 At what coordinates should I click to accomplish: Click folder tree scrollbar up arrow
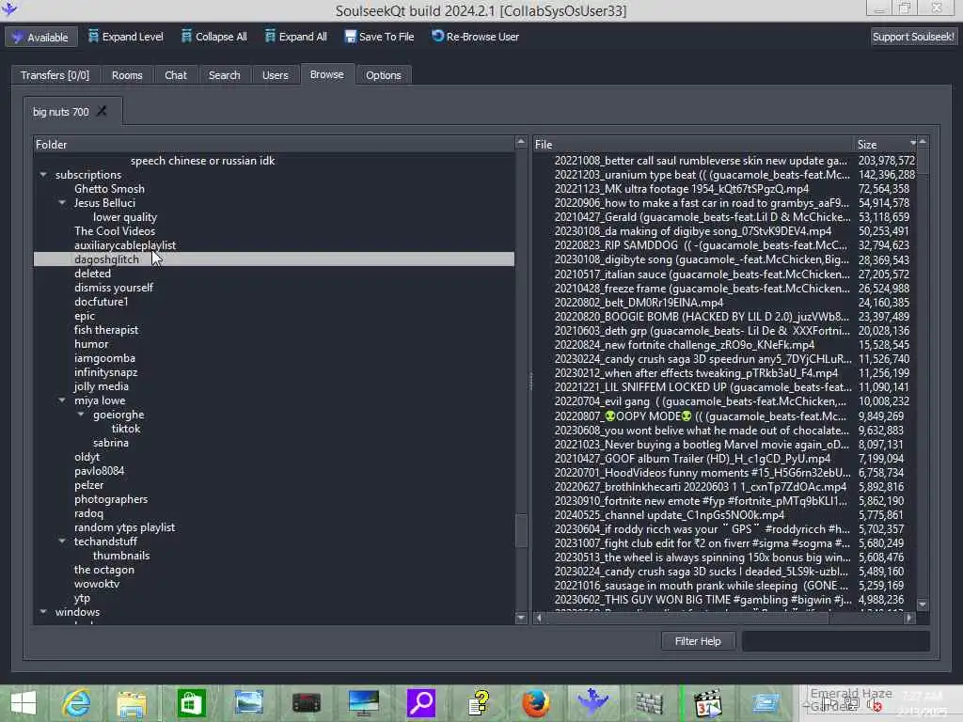point(521,143)
